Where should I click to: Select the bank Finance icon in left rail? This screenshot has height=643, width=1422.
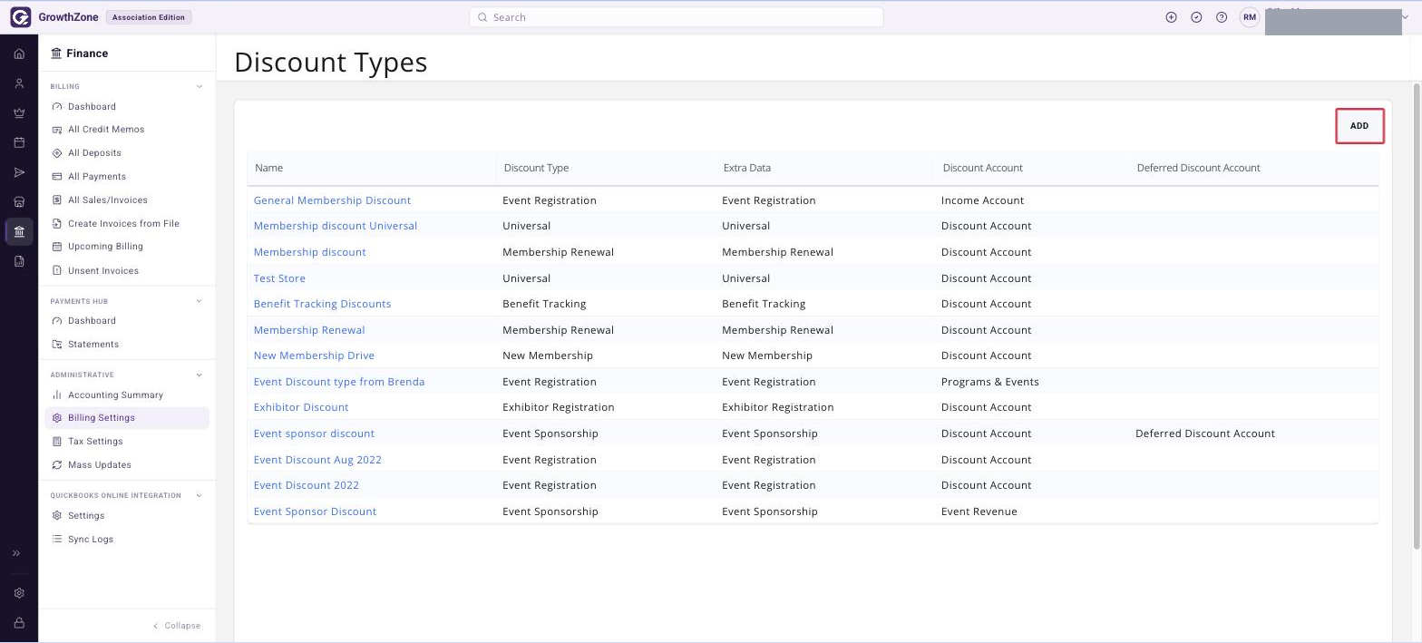coord(19,232)
